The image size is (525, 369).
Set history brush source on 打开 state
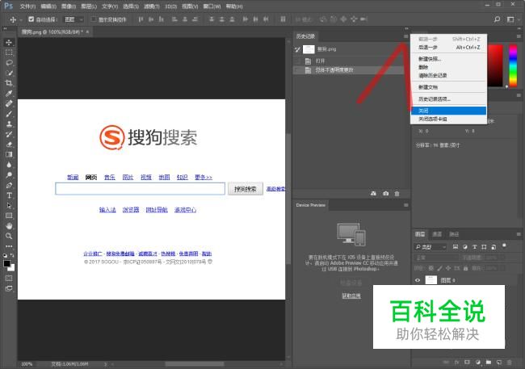(x=297, y=61)
